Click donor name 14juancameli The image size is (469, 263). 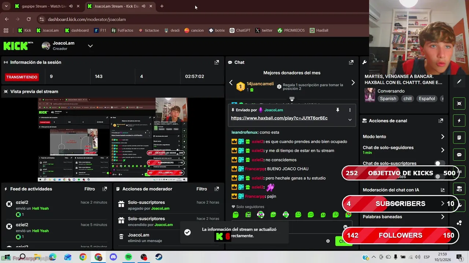260,84
